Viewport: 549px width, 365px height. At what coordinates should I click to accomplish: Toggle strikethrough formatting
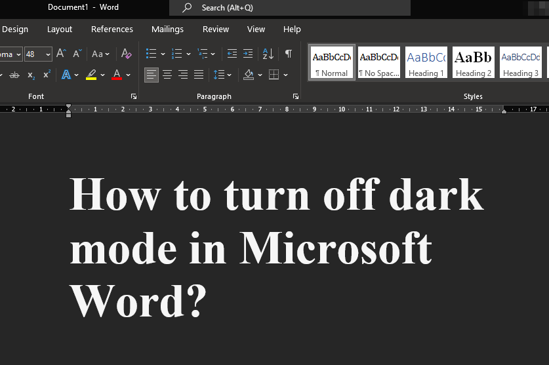coord(14,75)
